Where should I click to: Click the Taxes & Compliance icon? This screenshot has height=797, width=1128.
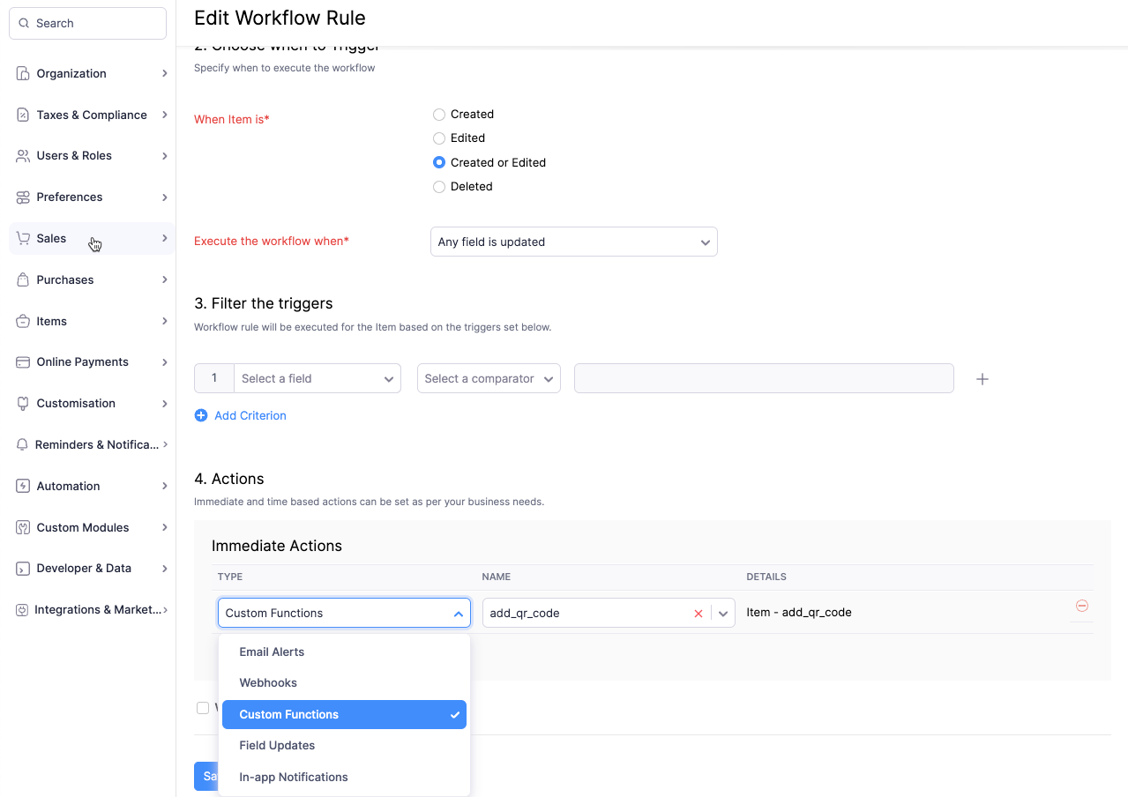tap(23, 115)
